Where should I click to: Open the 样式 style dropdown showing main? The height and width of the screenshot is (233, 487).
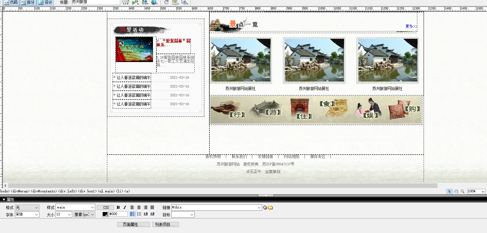point(75,207)
